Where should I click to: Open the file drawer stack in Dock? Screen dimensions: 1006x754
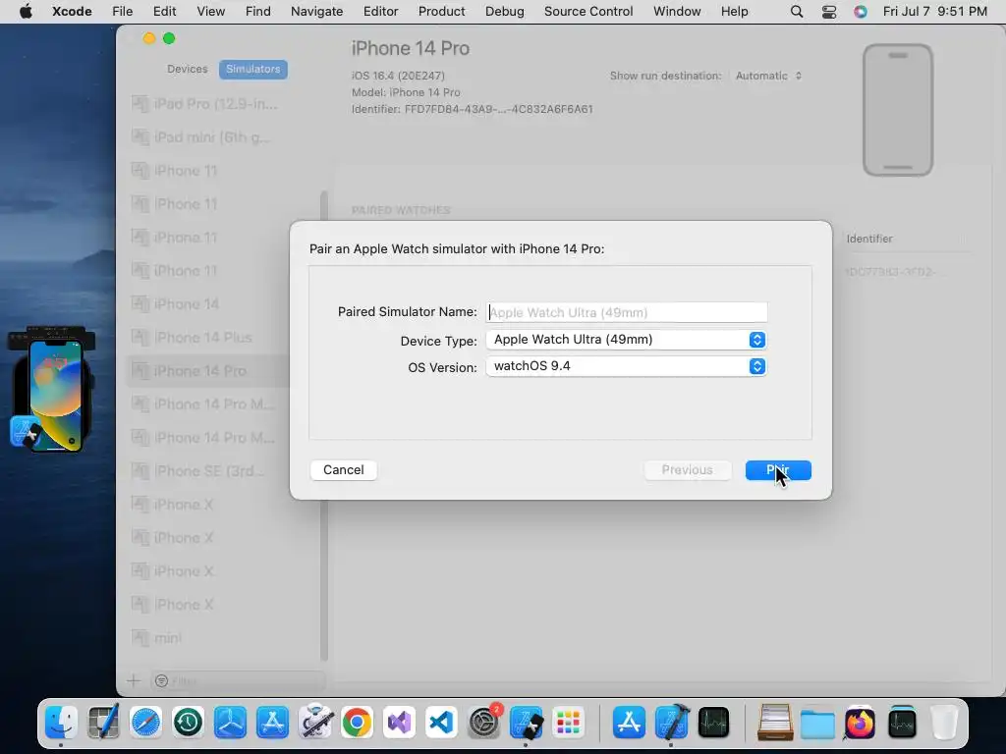tap(775, 723)
